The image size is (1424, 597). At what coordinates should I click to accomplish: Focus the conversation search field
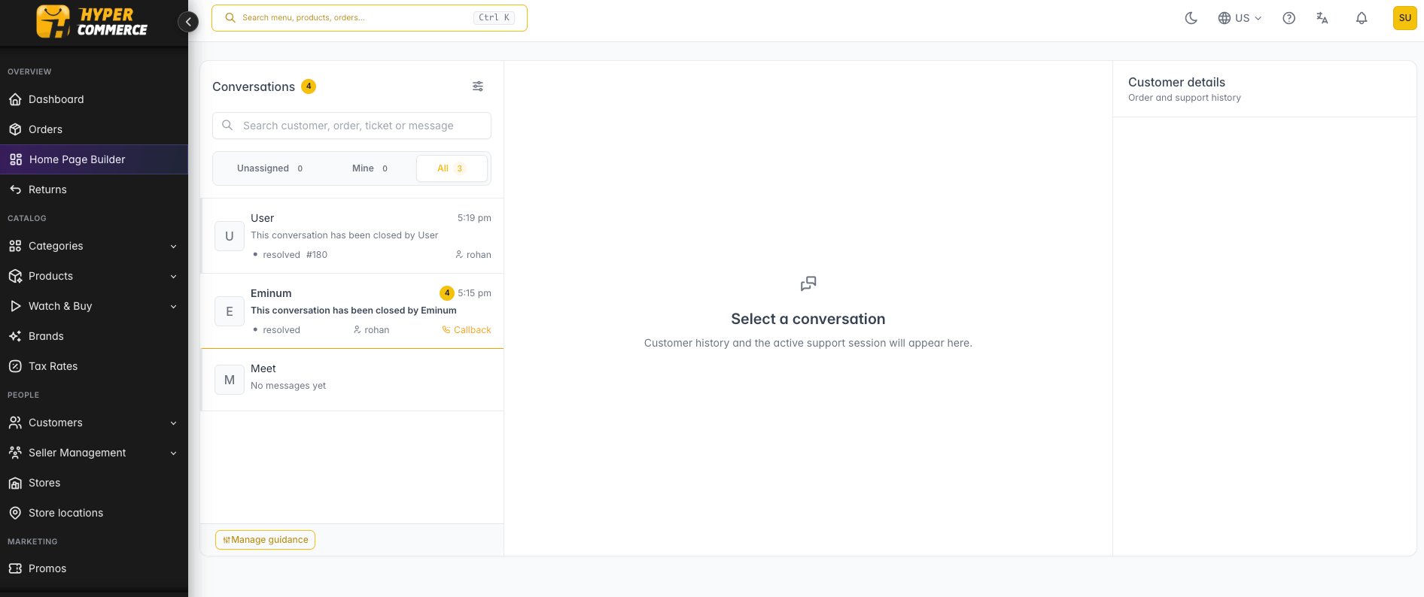(351, 126)
